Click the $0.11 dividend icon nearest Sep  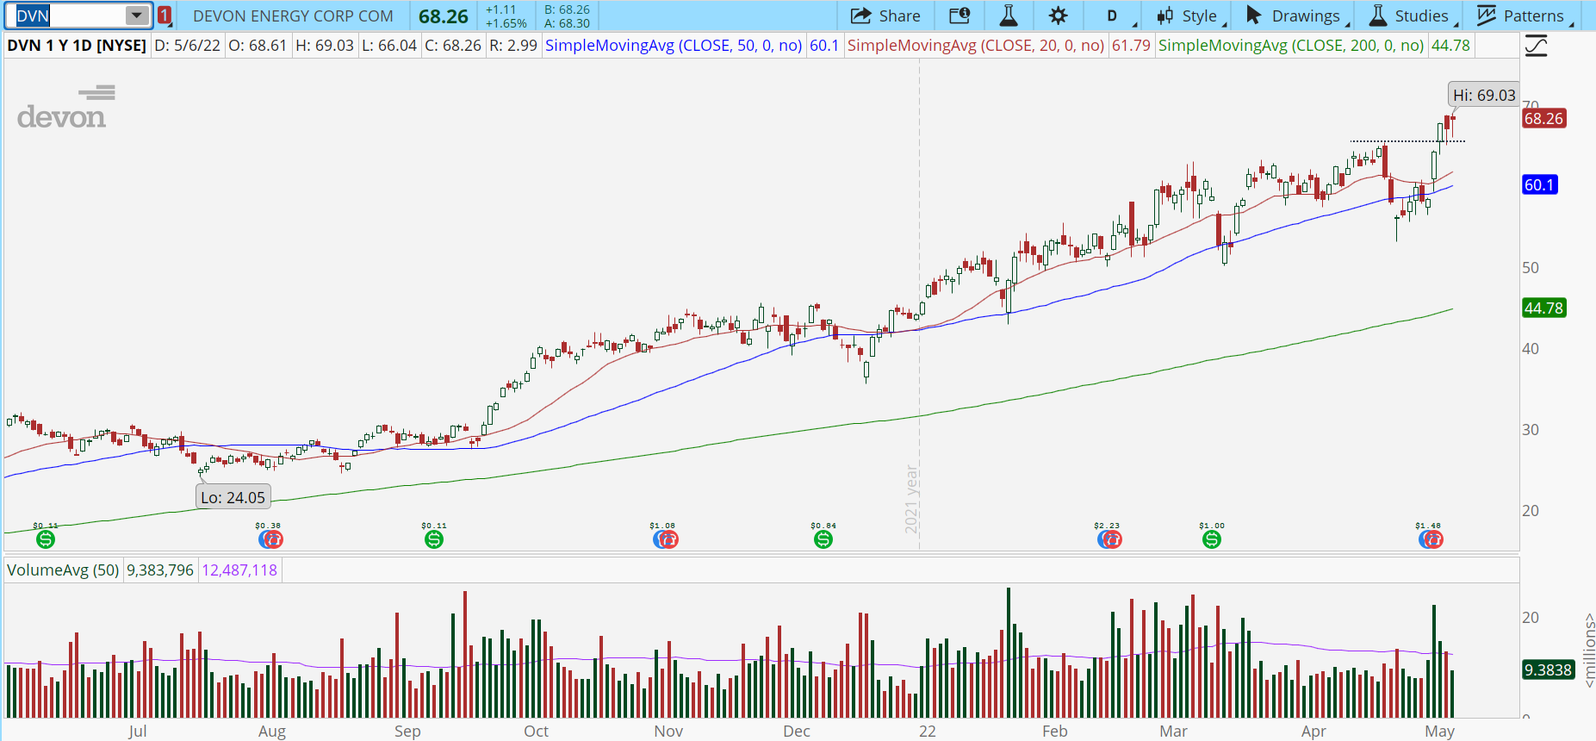(434, 539)
